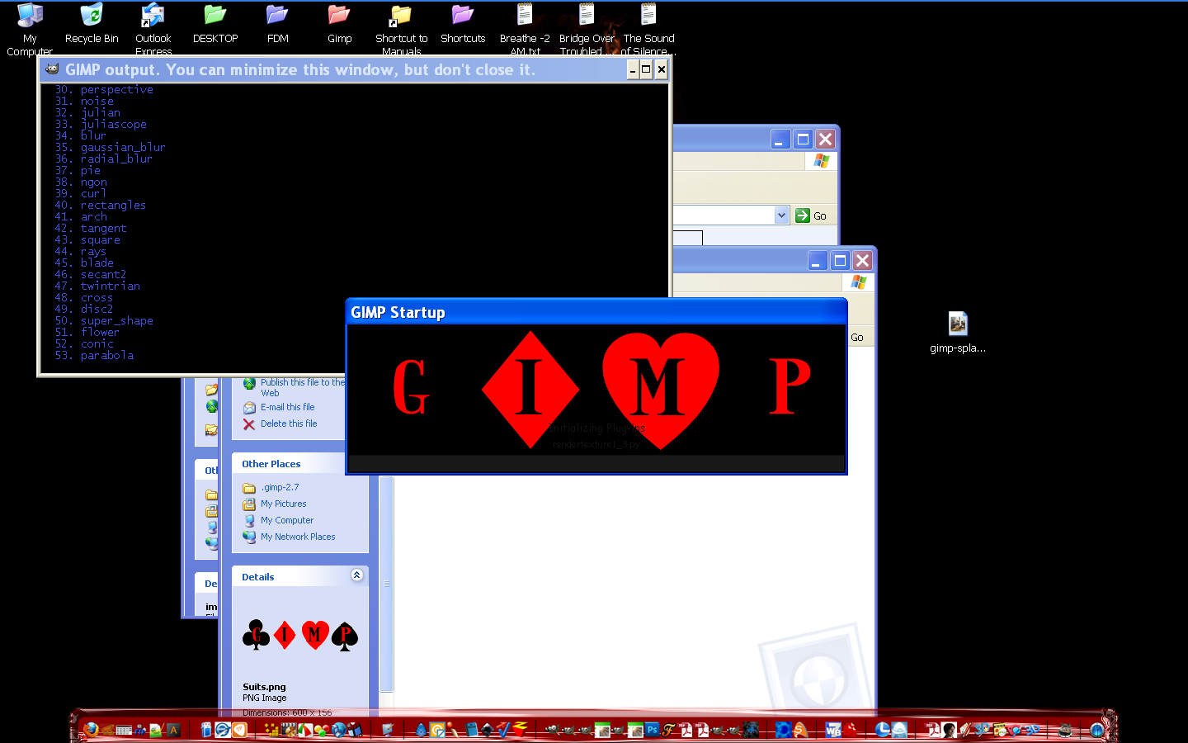Open My Computer in Other Places
This screenshot has height=743, width=1188.
(x=287, y=520)
